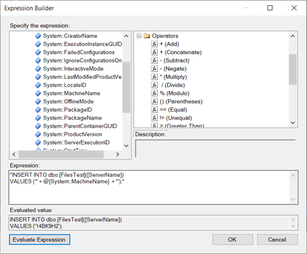The height and width of the screenshot is (254, 307).
Task: Close the Expression Builder dialog
Action: 294,8
